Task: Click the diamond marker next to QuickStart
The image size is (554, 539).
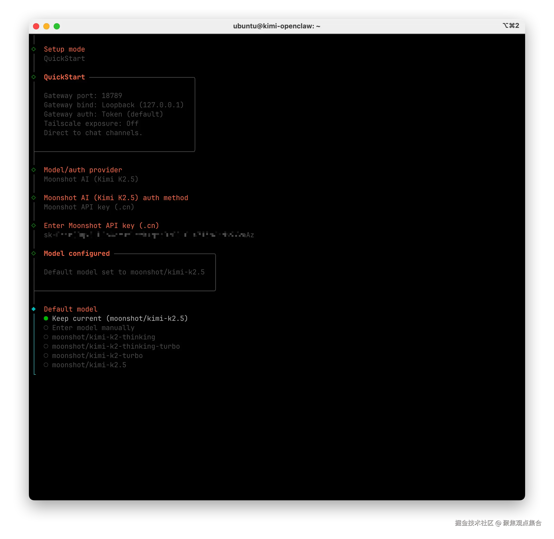Action: [x=34, y=77]
